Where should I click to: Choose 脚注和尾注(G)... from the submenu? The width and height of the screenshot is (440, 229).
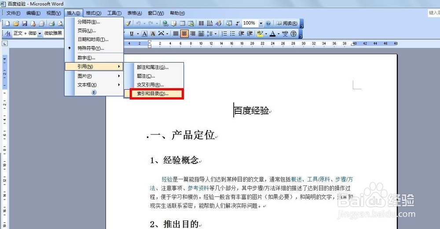[x=154, y=67]
